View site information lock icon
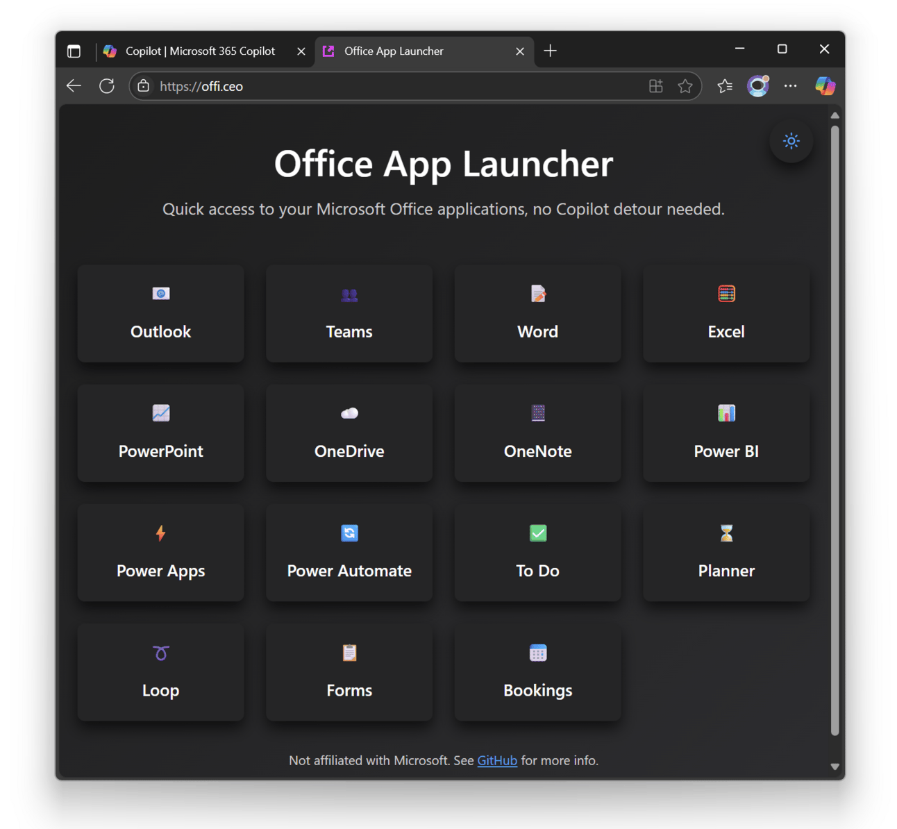Viewport: 897px width, 829px height. (144, 86)
